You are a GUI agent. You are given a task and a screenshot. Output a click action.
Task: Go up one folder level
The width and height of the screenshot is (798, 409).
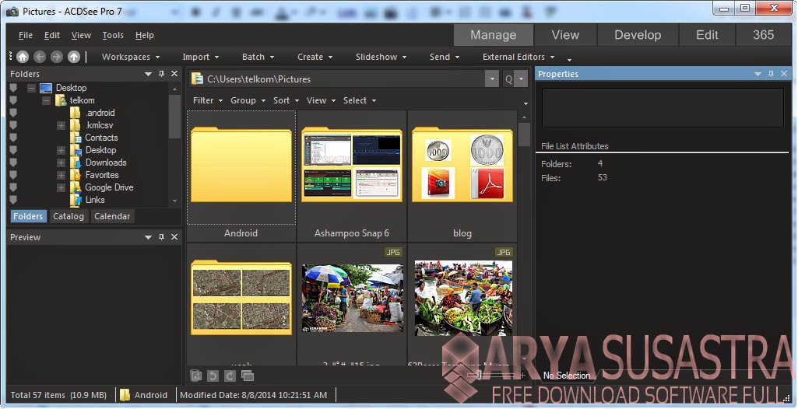coord(74,57)
